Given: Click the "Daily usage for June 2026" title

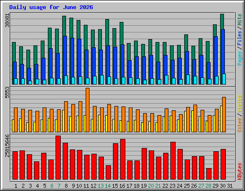Looking at the screenshot, I should [51, 7].
